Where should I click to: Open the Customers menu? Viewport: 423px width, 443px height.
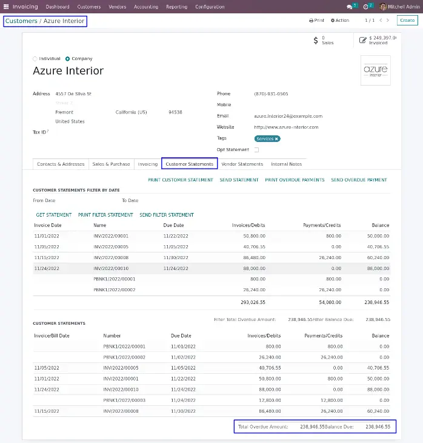tap(89, 7)
